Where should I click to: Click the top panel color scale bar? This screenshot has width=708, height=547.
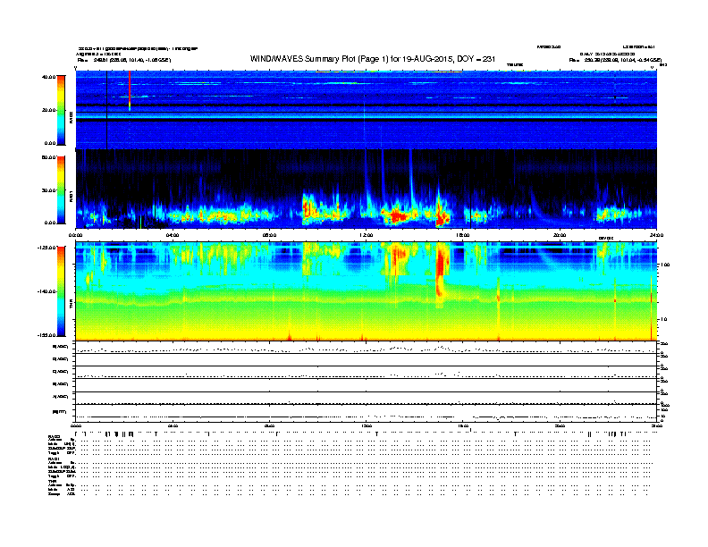60,109
